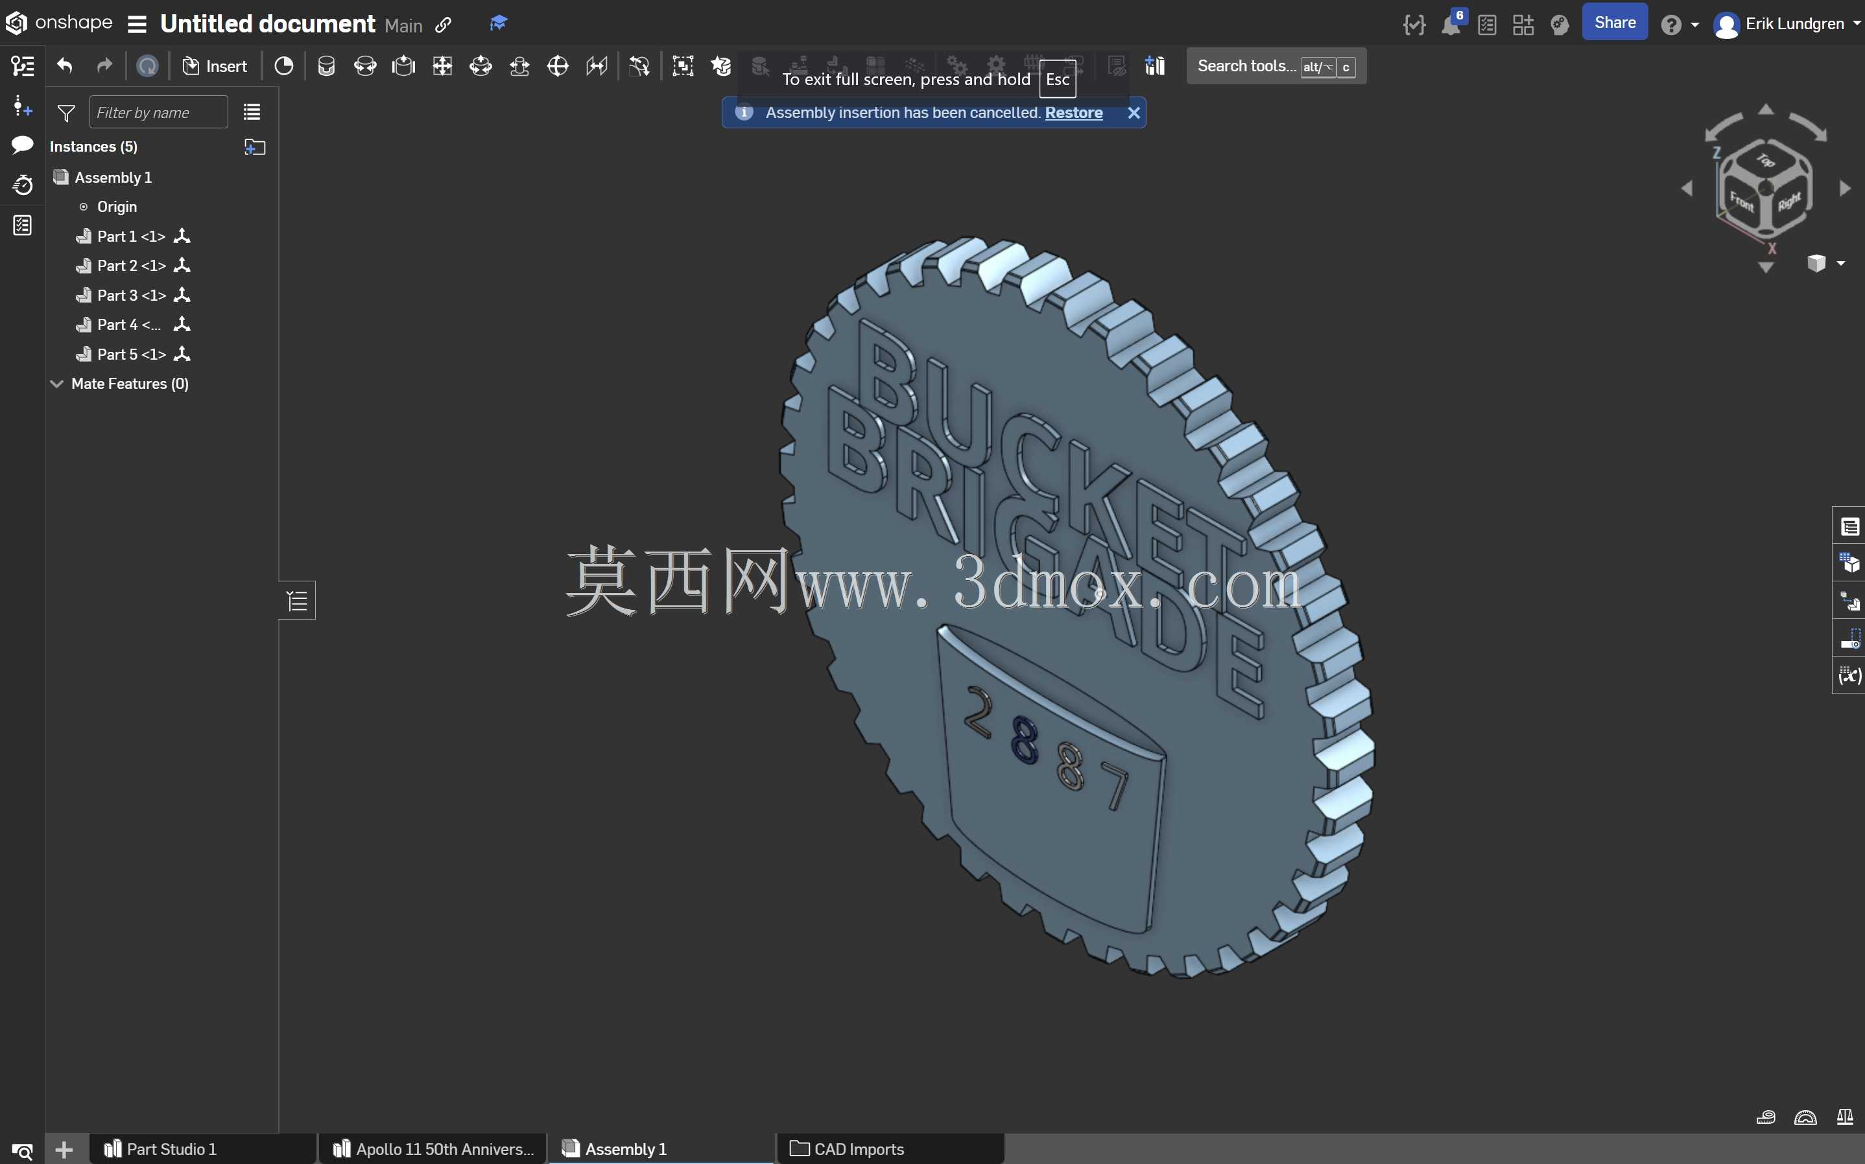Viewport: 1865px width, 1164px height.
Task: Select the Planar mate tool
Action: (442, 66)
